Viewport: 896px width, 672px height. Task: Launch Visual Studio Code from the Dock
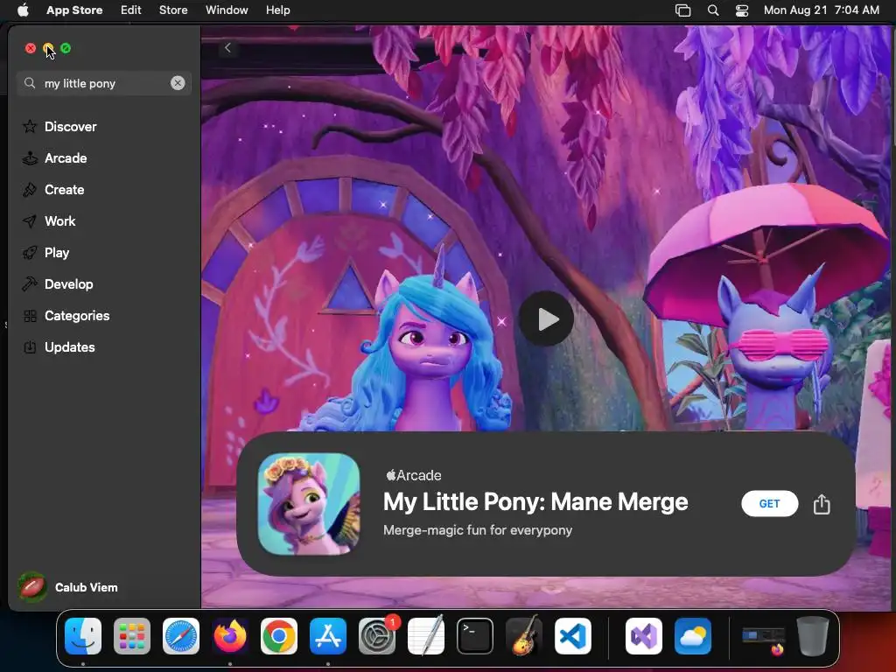[x=573, y=635]
